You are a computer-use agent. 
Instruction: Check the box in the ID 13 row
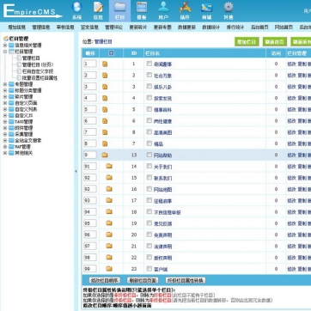coord(149,155)
